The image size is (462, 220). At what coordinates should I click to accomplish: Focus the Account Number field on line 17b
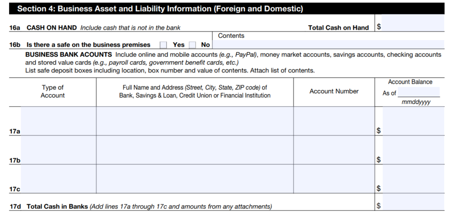pyautogui.click(x=334, y=150)
